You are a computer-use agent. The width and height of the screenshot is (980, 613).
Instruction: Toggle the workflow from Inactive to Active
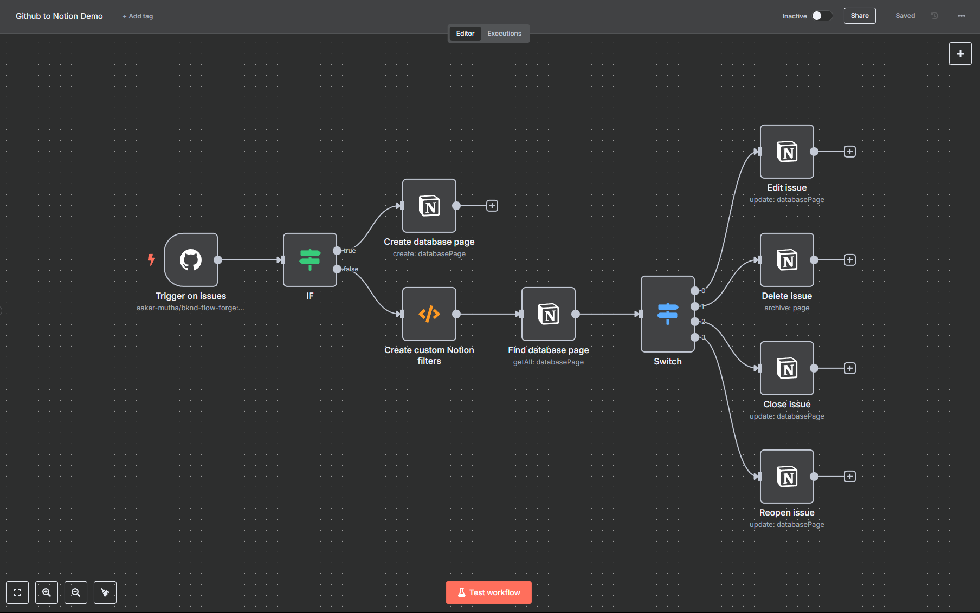pos(821,16)
